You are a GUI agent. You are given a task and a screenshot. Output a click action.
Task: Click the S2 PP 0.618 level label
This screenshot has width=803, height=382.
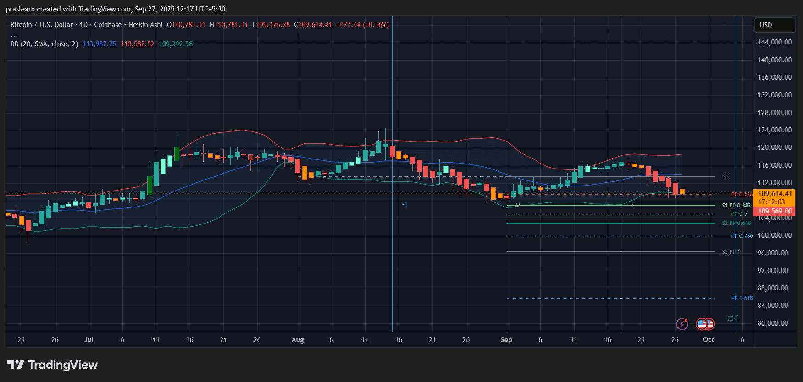pyautogui.click(x=736, y=223)
